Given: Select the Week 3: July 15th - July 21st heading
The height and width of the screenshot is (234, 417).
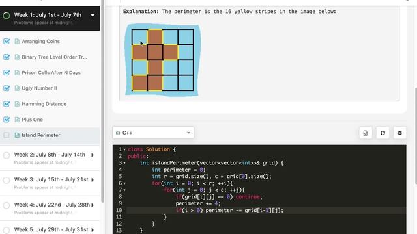Looking at the screenshot, I should click(x=51, y=179).
